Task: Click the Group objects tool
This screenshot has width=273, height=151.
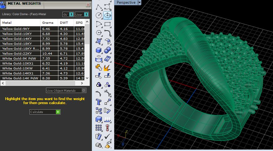Action: point(99,85)
